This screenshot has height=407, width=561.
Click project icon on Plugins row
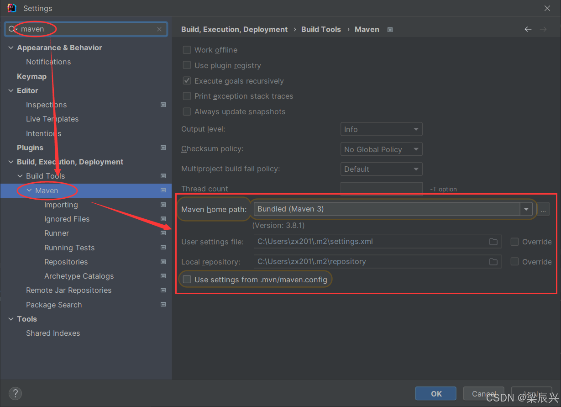click(163, 148)
